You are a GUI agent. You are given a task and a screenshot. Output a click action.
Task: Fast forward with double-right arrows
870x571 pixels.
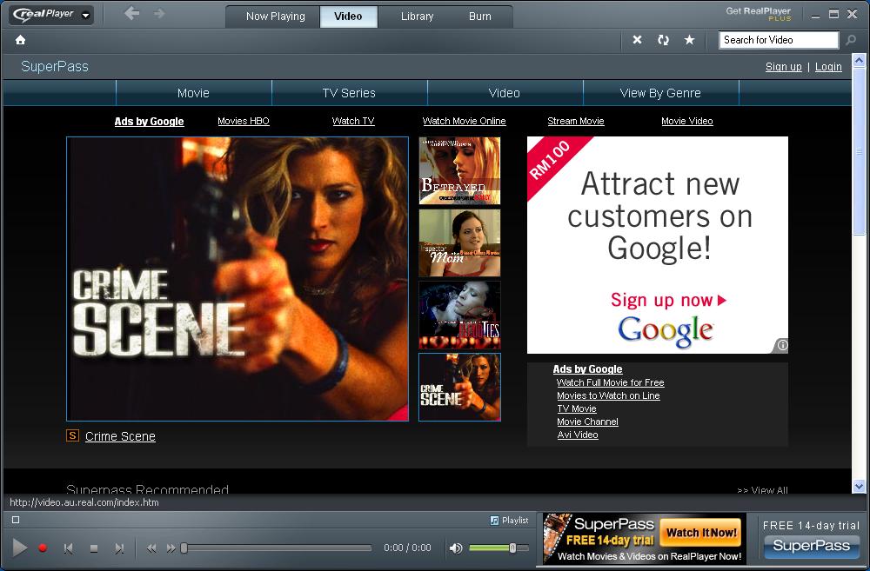pos(171,548)
